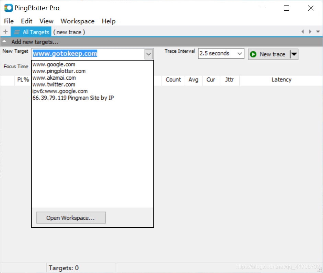The image size is (323, 273).
Task: Click the Count column header
Action: point(173,80)
